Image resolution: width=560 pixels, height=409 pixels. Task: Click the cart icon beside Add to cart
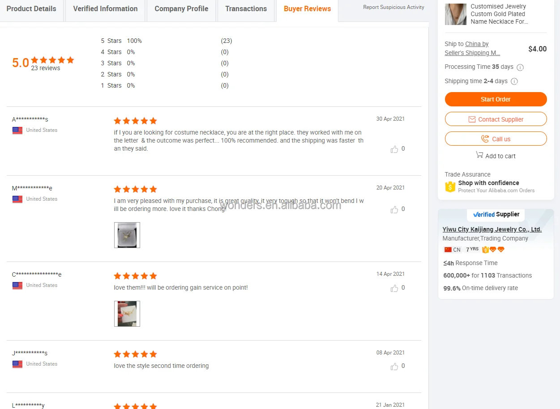pyautogui.click(x=479, y=155)
